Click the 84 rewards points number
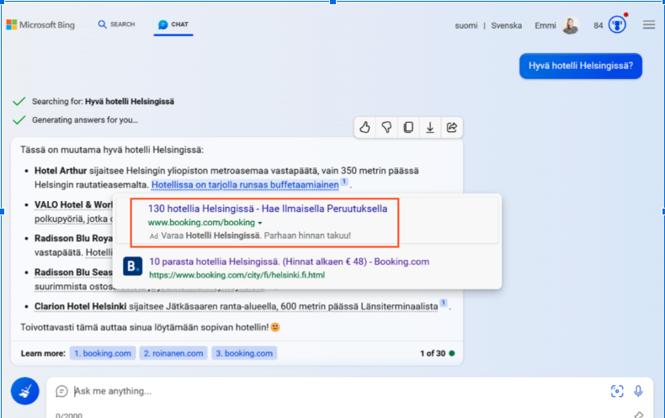 pyautogui.click(x=598, y=25)
